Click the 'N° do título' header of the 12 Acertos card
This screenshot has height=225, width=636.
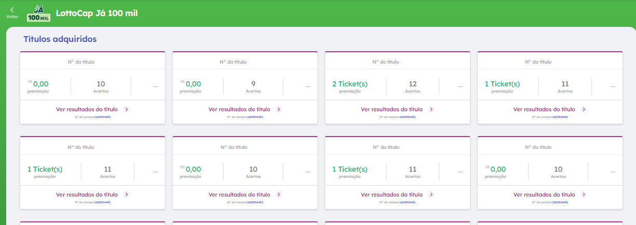(x=385, y=62)
